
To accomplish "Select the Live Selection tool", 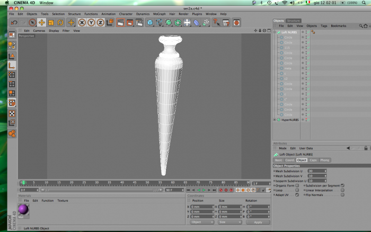I will [32, 23].
